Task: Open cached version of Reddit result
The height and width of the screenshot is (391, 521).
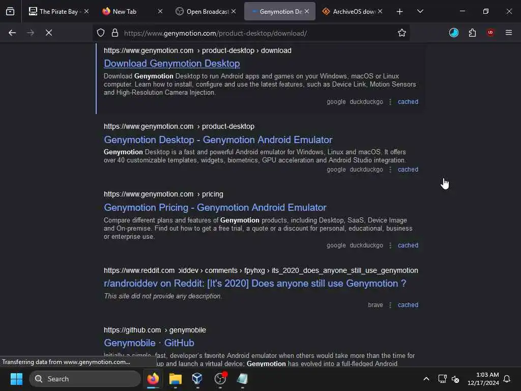Action: click(x=408, y=305)
